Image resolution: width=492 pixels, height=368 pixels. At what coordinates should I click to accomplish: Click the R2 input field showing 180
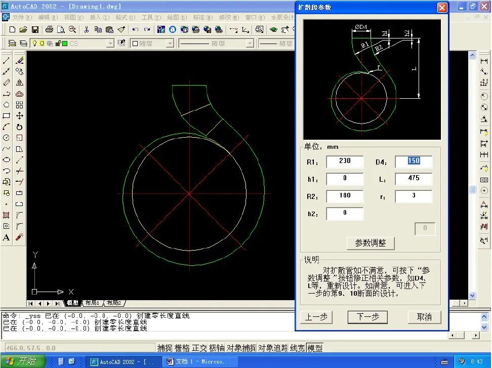point(345,196)
